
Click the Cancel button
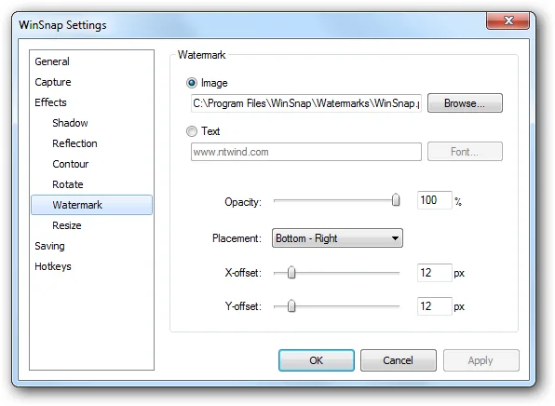[399, 360]
